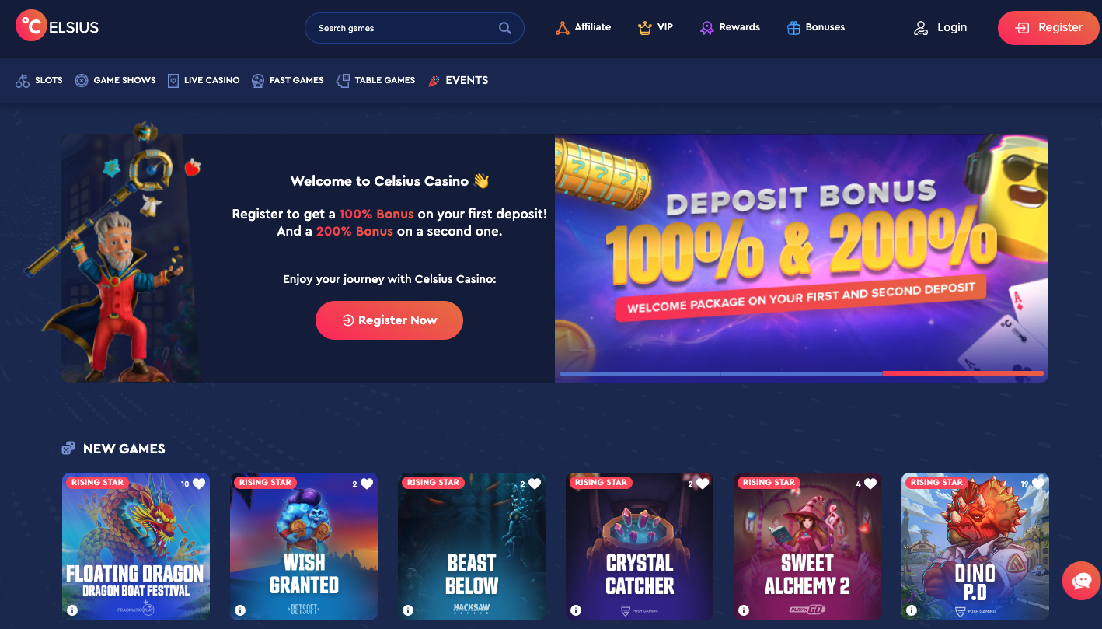
Task: Go to the Events section
Action: click(459, 80)
